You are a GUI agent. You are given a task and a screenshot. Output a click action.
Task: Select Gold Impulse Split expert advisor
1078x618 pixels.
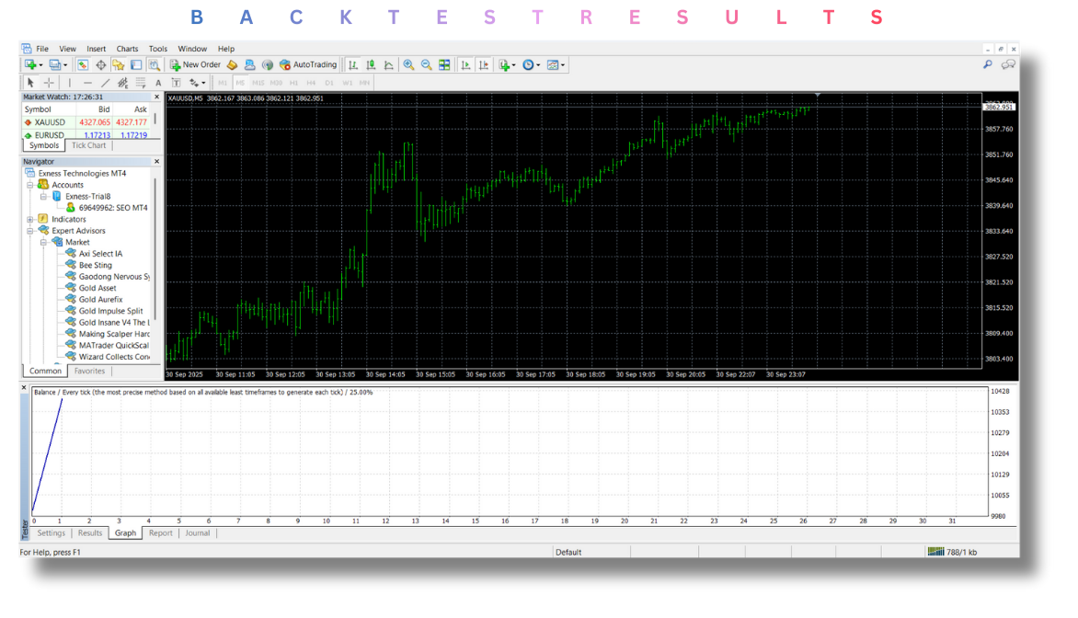coord(110,311)
